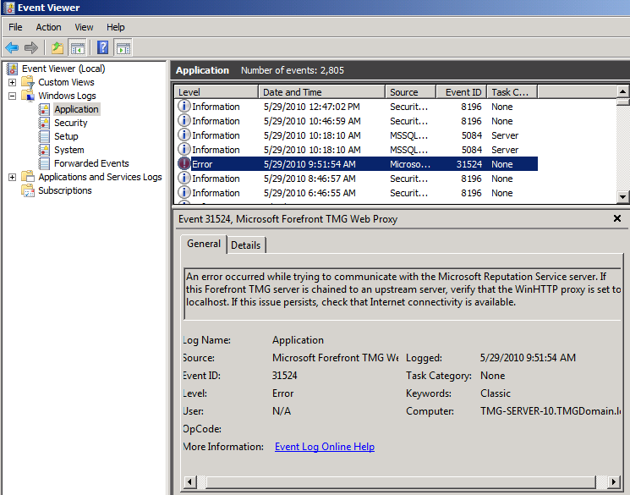Open the Help menu
Viewport: 630px width, 495px height.
(x=115, y=27)
